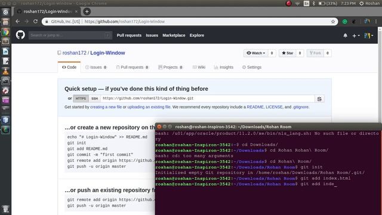
Task: Click Explore in the header
Action: 197,35
